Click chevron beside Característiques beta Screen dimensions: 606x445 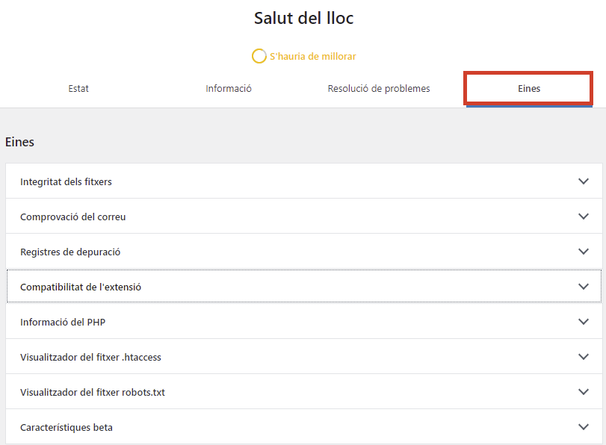click(x=583, y=427)
